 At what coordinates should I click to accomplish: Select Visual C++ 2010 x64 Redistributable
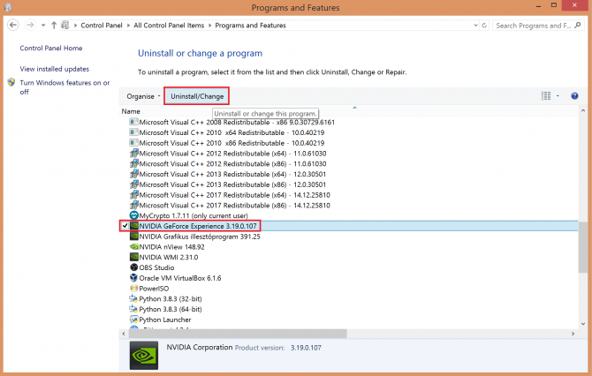click(x=231, y=132)
